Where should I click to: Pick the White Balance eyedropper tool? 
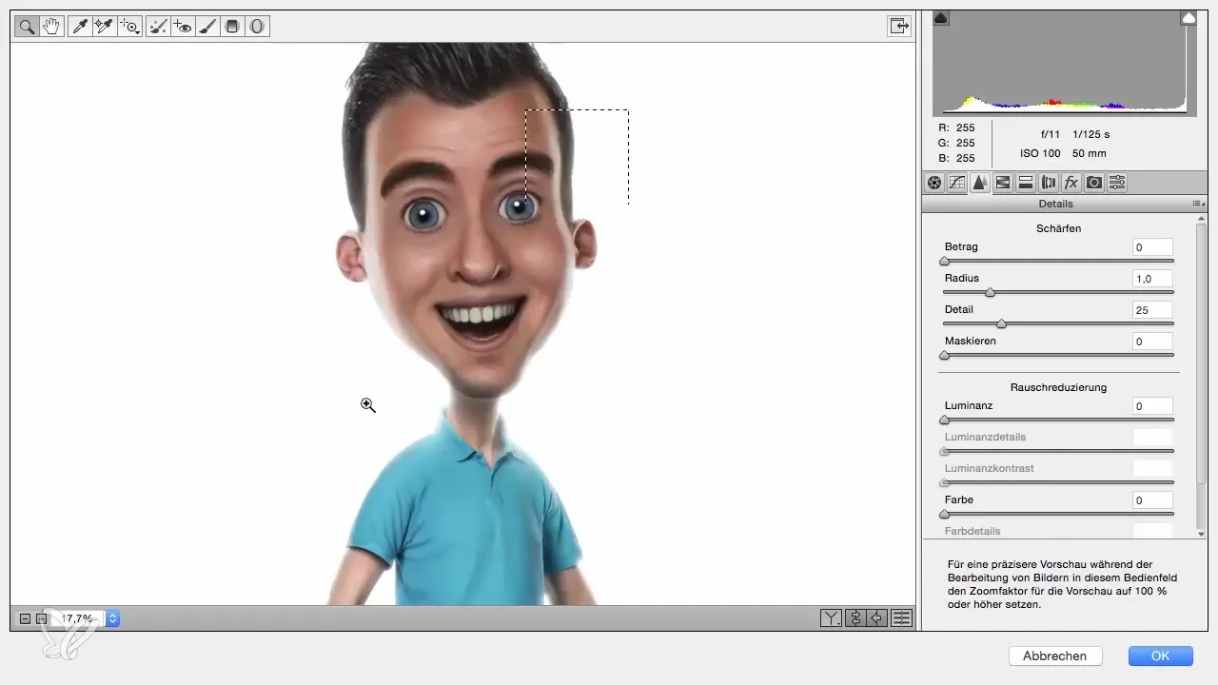click(81, 27)
